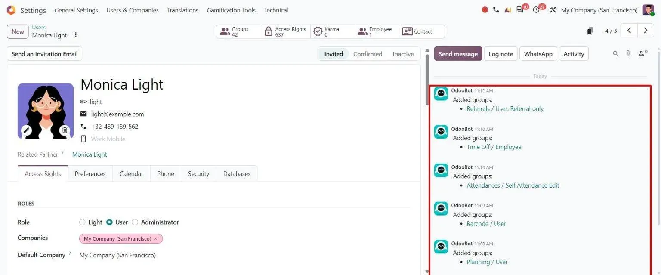The width and height of the screenshot is (661, 275).
Task: Set status to Inactive
Action: (403, 54)
